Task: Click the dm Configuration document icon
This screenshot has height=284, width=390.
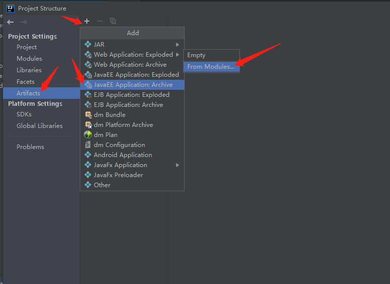Action: point(88,145)
